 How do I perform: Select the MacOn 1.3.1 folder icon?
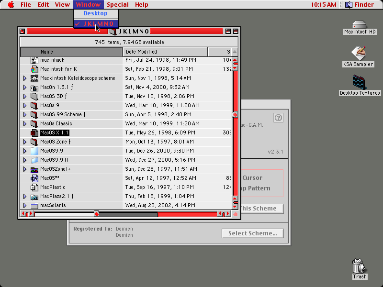click(34, 88)
